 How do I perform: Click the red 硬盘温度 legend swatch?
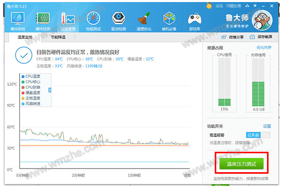23,93
